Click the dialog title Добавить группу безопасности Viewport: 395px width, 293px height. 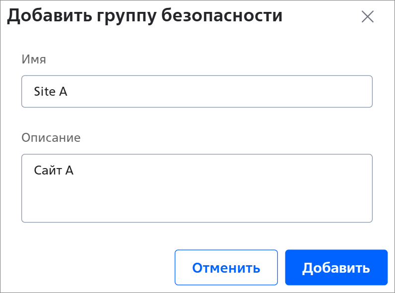point(144,16)
